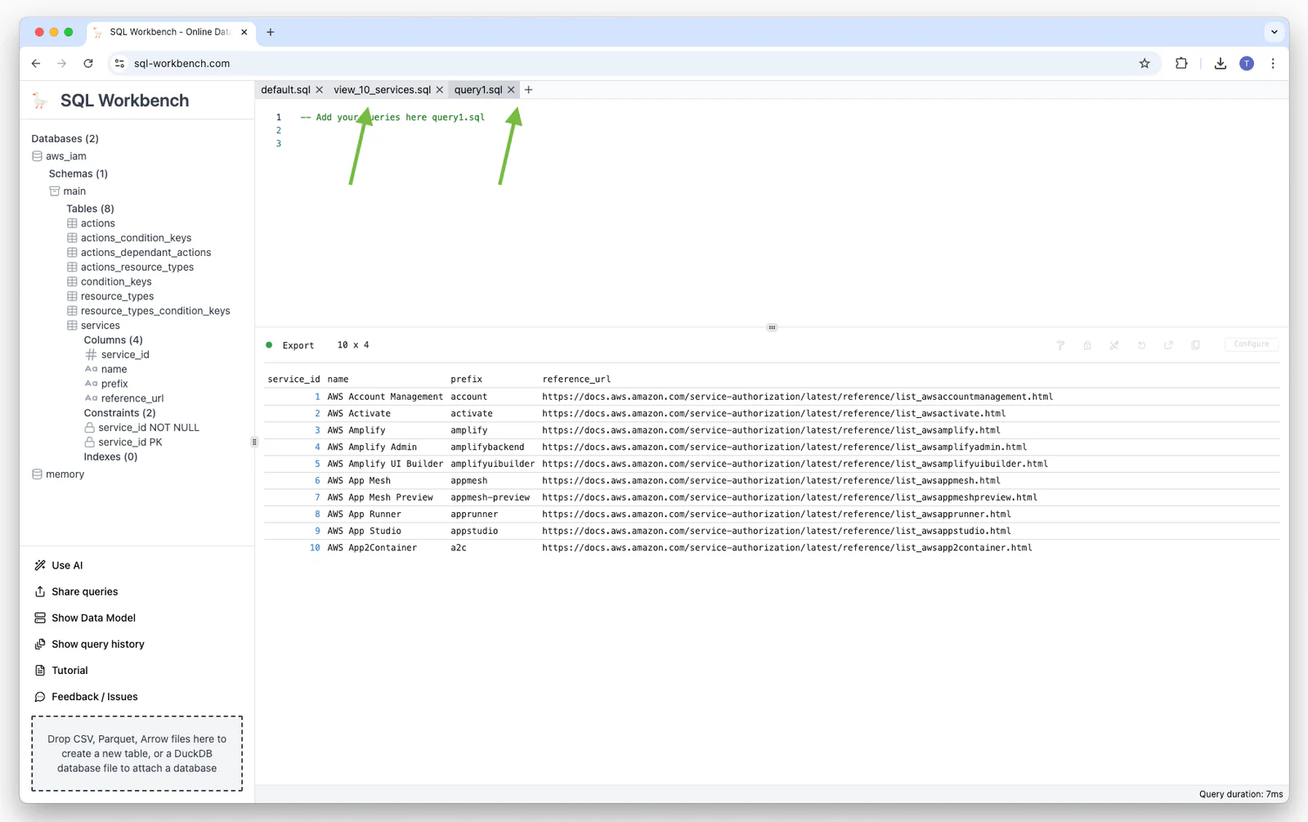Add a new query tab
Screen dimensions: 1308x822
(x=529, y=90)
